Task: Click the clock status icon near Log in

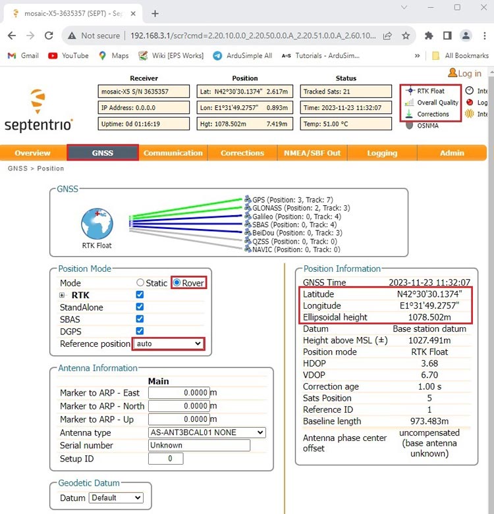Action: click(x=470, y=90)
